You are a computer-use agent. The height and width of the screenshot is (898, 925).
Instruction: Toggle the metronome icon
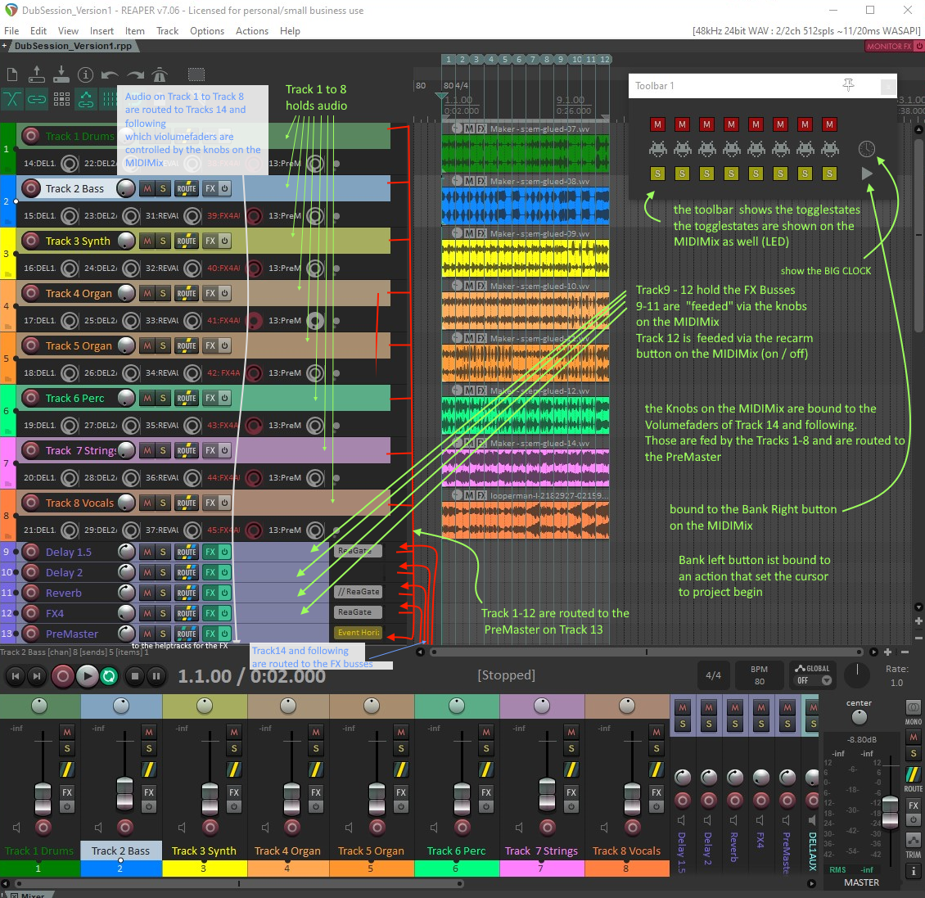tap(160, 75)
